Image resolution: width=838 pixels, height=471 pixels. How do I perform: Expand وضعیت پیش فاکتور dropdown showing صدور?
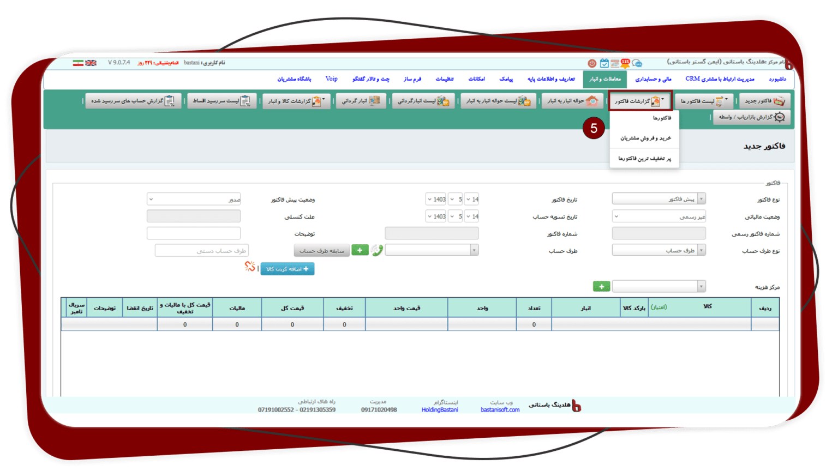194,199
